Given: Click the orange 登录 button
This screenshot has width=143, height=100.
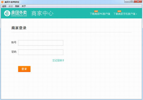Looking at the screenshot, I should pos(24,69).
